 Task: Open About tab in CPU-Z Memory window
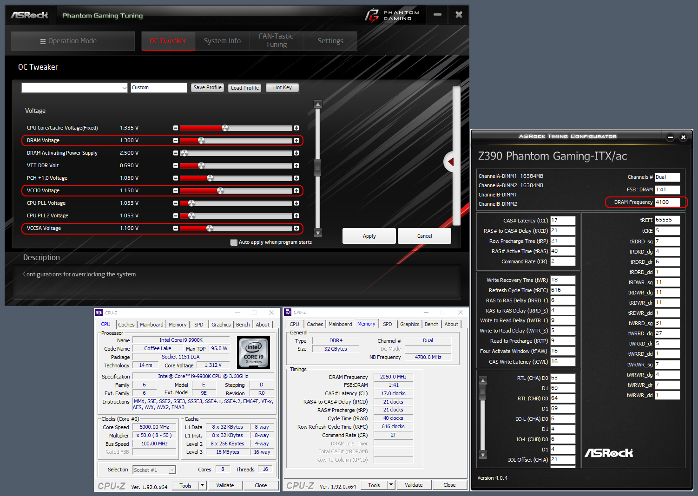451,324
